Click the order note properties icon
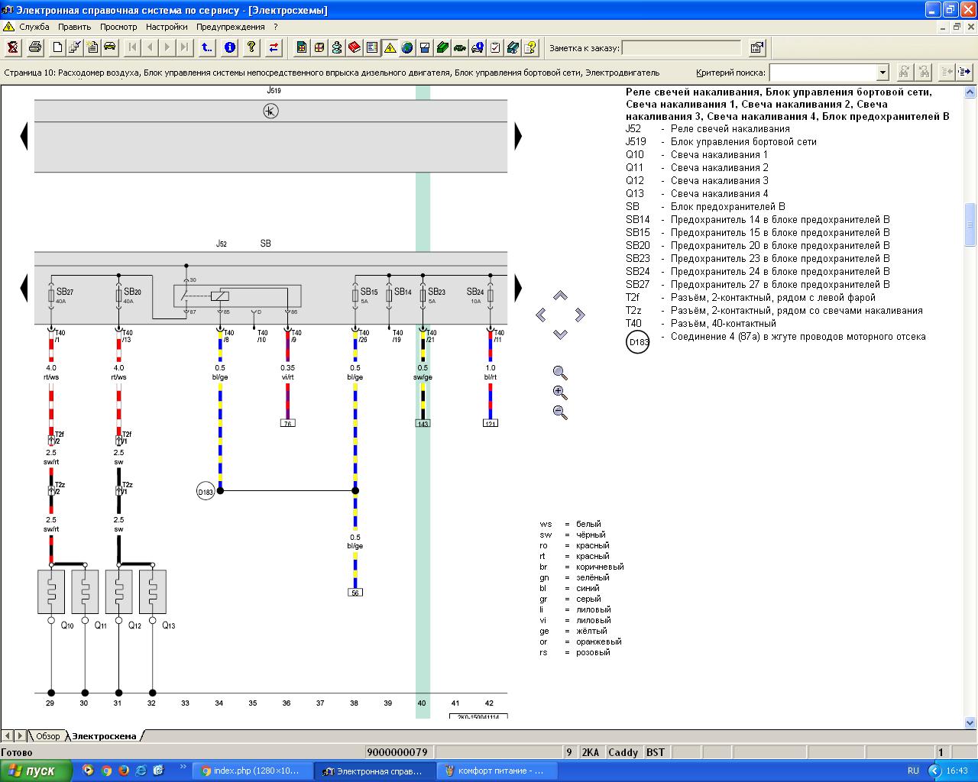This screenshot has height=782, width=978. [757, 47]
